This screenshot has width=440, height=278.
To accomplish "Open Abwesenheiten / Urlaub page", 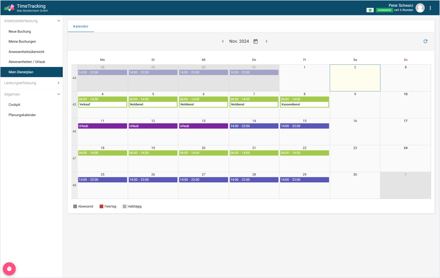I will [x=27, y=62].
